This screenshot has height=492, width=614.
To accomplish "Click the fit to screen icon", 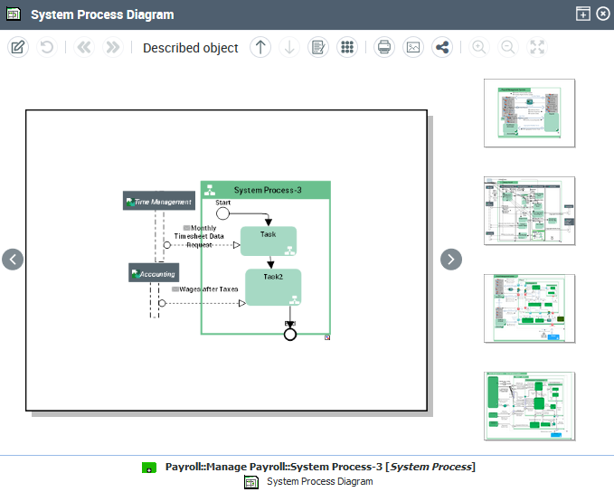I will pyautogui.click(x=537, y=48).
